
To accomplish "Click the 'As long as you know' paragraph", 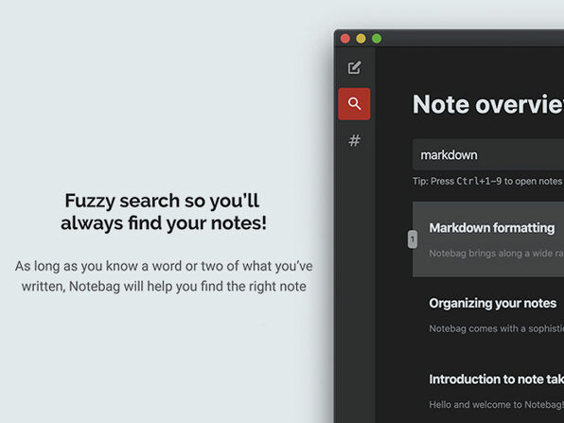I will 164,276.
